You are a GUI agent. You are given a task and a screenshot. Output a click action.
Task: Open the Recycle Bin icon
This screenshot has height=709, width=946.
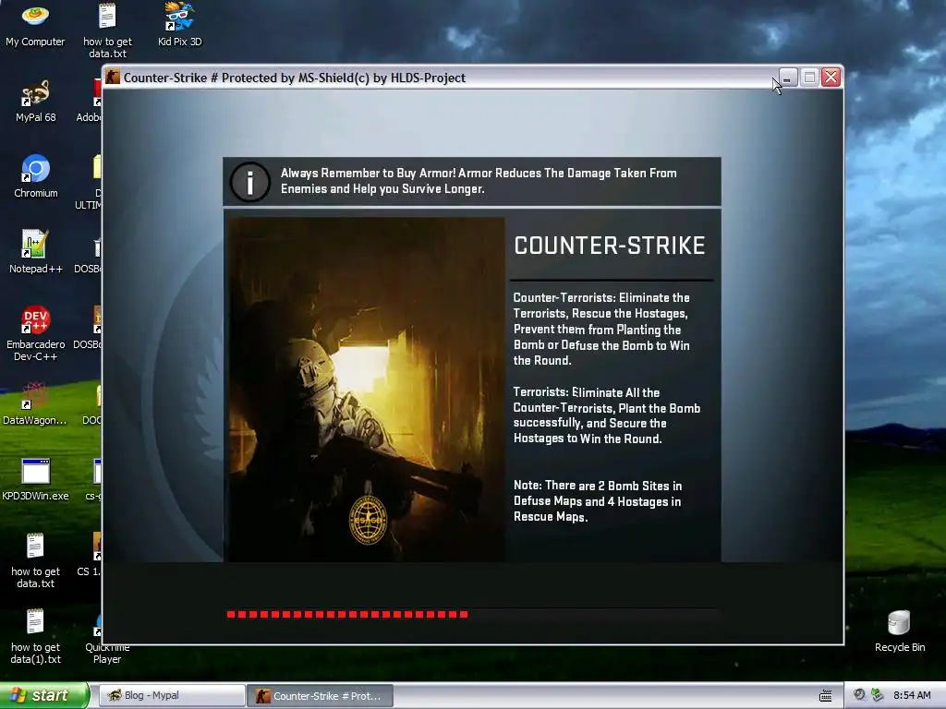(900, 631)
